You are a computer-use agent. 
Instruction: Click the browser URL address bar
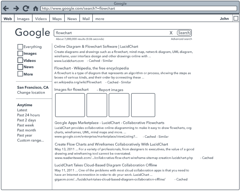click(138, 9)
